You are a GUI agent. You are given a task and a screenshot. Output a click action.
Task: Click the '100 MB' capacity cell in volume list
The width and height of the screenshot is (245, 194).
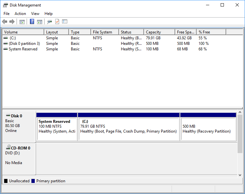[152, 49]
